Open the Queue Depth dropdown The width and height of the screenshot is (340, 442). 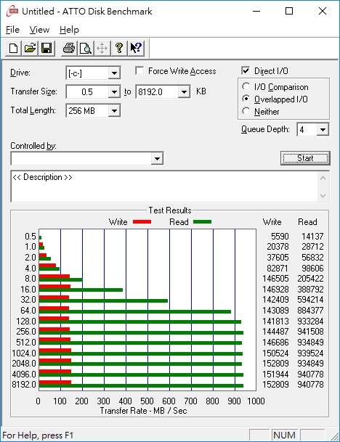pos(323,130)
